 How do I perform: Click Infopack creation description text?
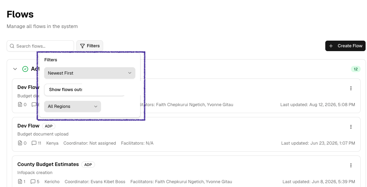[x=35, y=173]
